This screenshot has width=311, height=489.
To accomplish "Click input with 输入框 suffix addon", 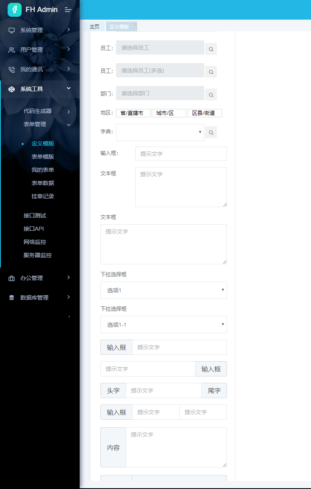I will point(148,369).
